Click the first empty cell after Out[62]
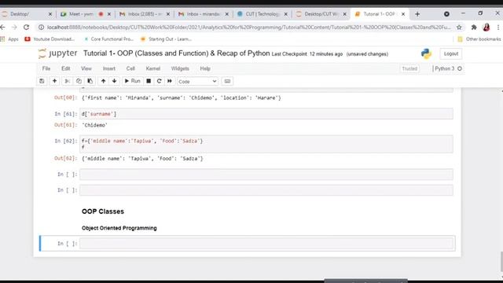The width and height of the screenshot is (503, 283). (x=266, y=175)
